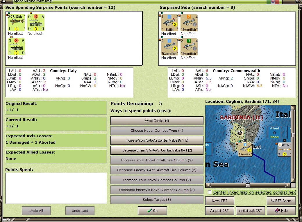Click the port symbol on Sardinia map
This screenshot has height=222, width=302.
pos(240,133)
